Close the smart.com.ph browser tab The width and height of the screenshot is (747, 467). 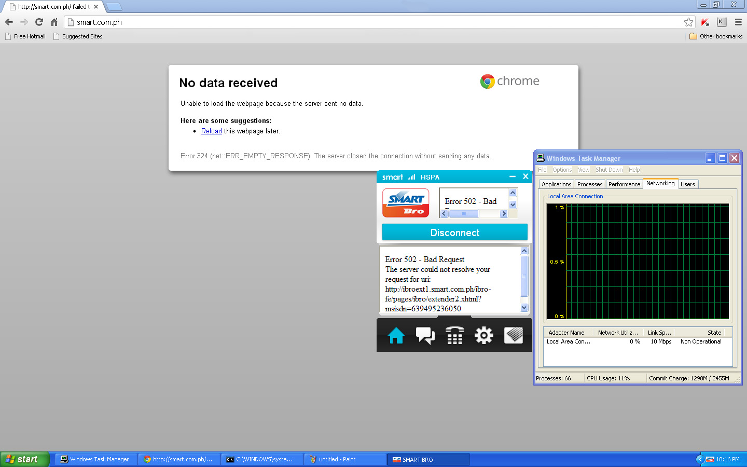click(x=96, y=7)
